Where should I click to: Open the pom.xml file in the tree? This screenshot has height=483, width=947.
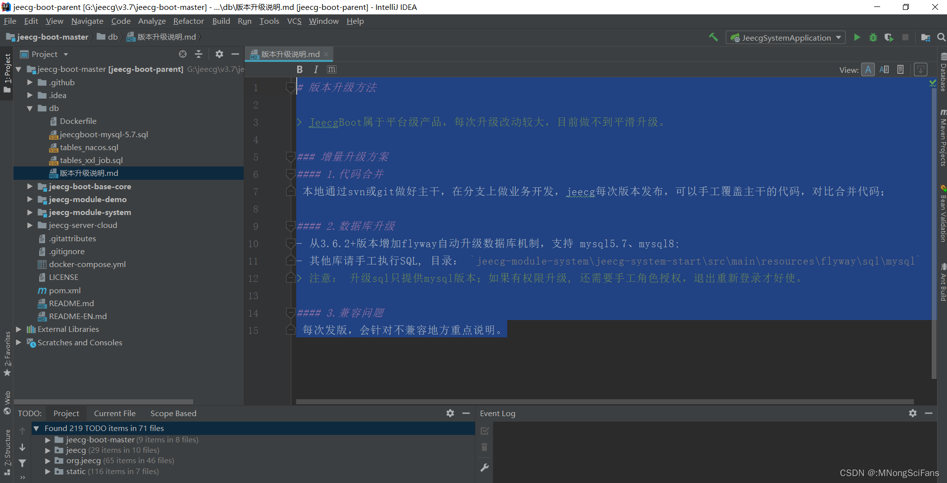[64, 290]
